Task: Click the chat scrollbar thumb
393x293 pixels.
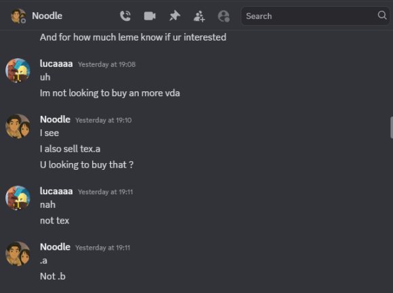Action: tap(392, 127)
